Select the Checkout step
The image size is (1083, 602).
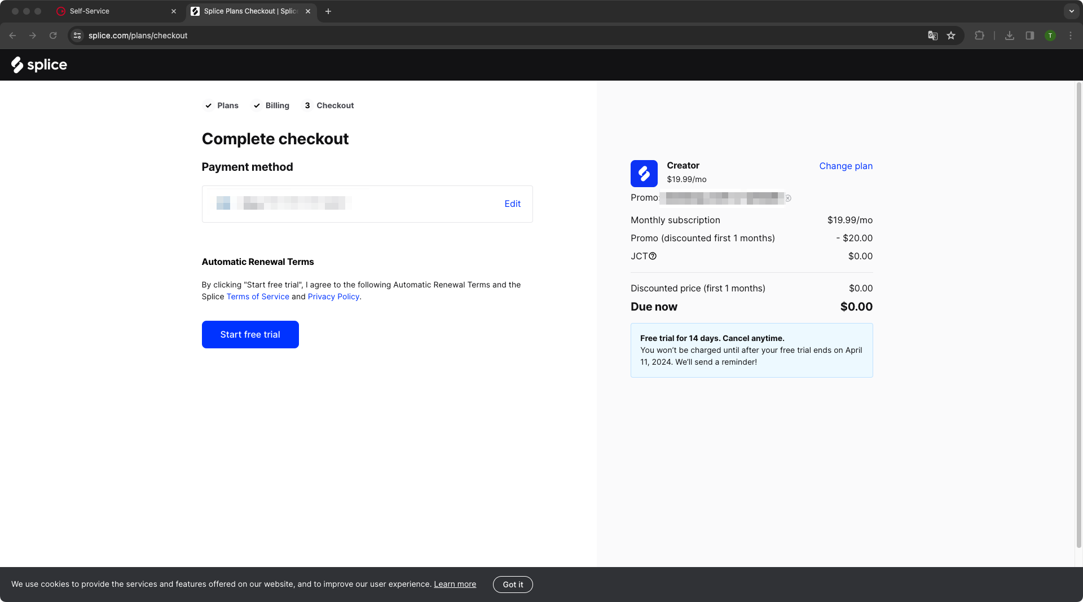(328, 105)
